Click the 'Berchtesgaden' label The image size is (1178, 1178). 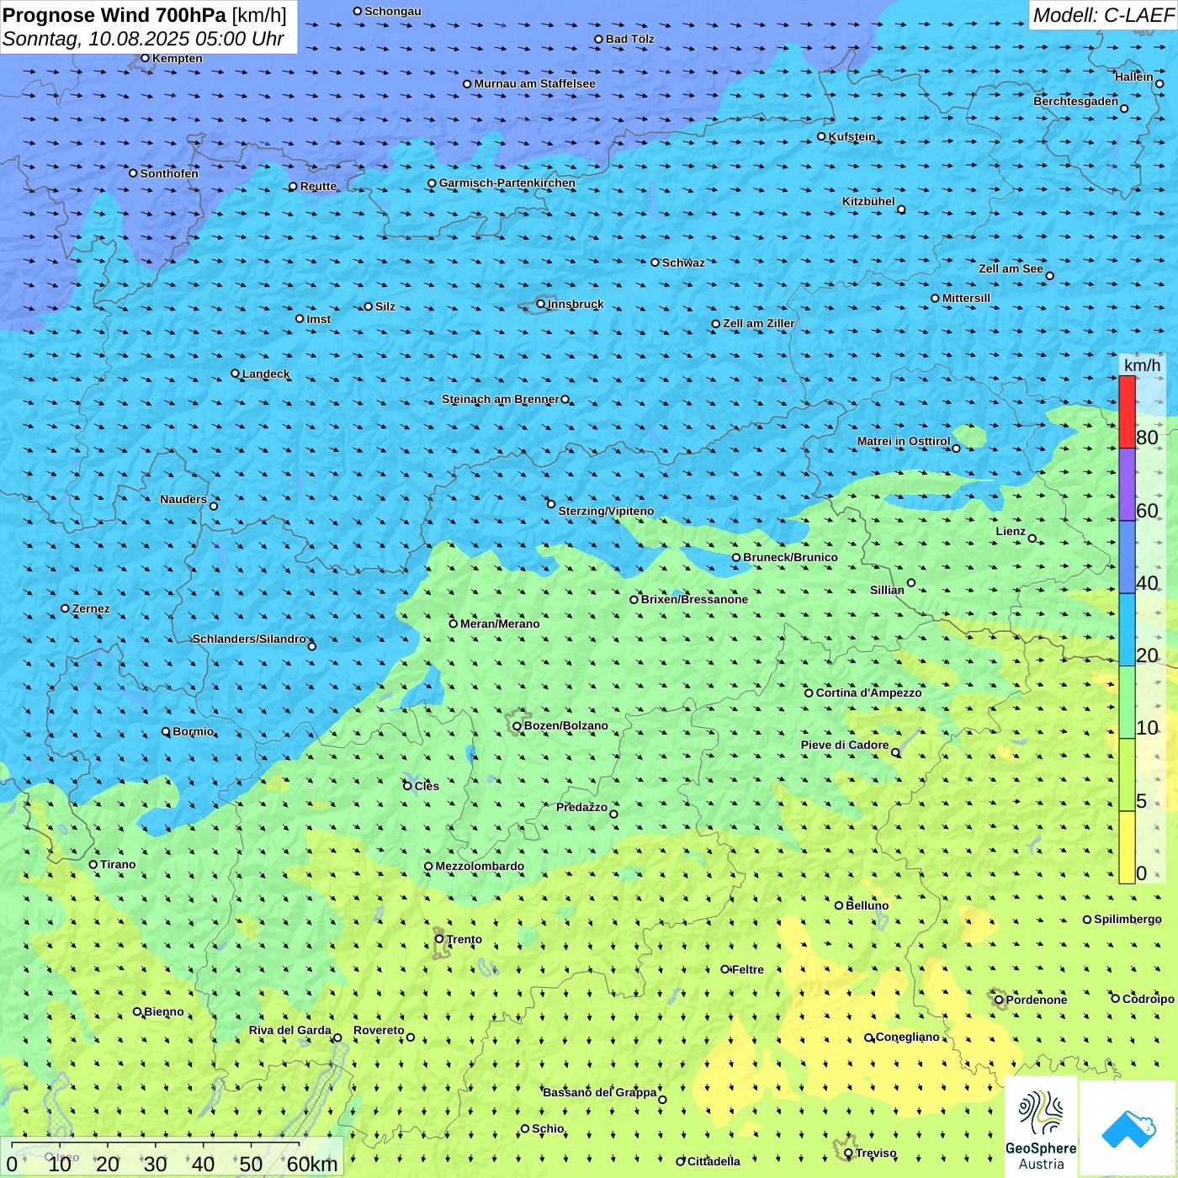click(1076, 101)
